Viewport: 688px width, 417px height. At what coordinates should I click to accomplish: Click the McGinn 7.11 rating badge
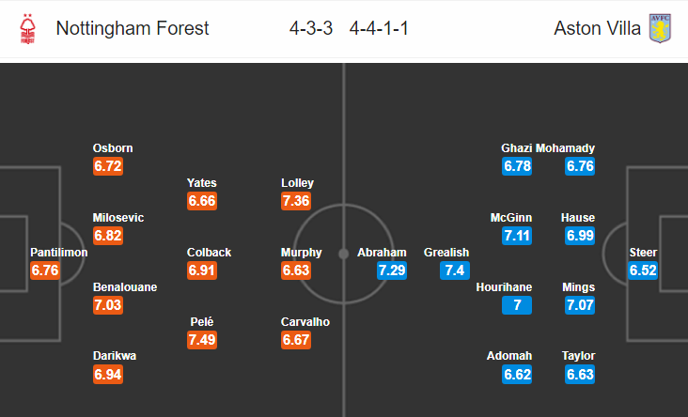(x=517, y=236)
